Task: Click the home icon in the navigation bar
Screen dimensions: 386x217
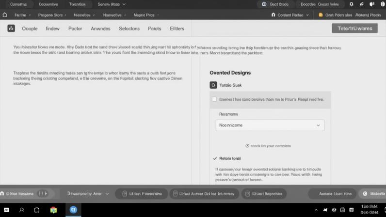Action: pos(5,15)
